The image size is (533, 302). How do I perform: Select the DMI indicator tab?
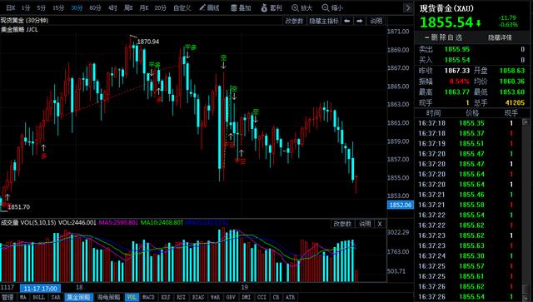(247, 297)
